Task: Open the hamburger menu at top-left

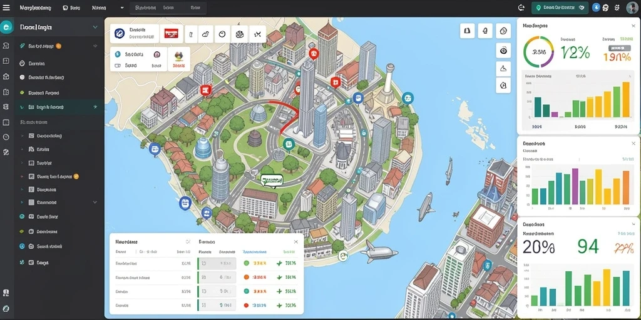Action: (6, 7)
